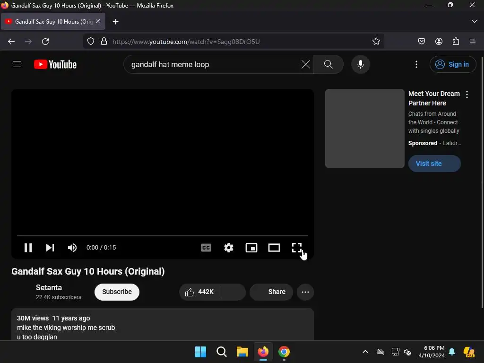Select the Gandalf Sax Guy tab
Screen dimensions: 484x363
[53, 22]
